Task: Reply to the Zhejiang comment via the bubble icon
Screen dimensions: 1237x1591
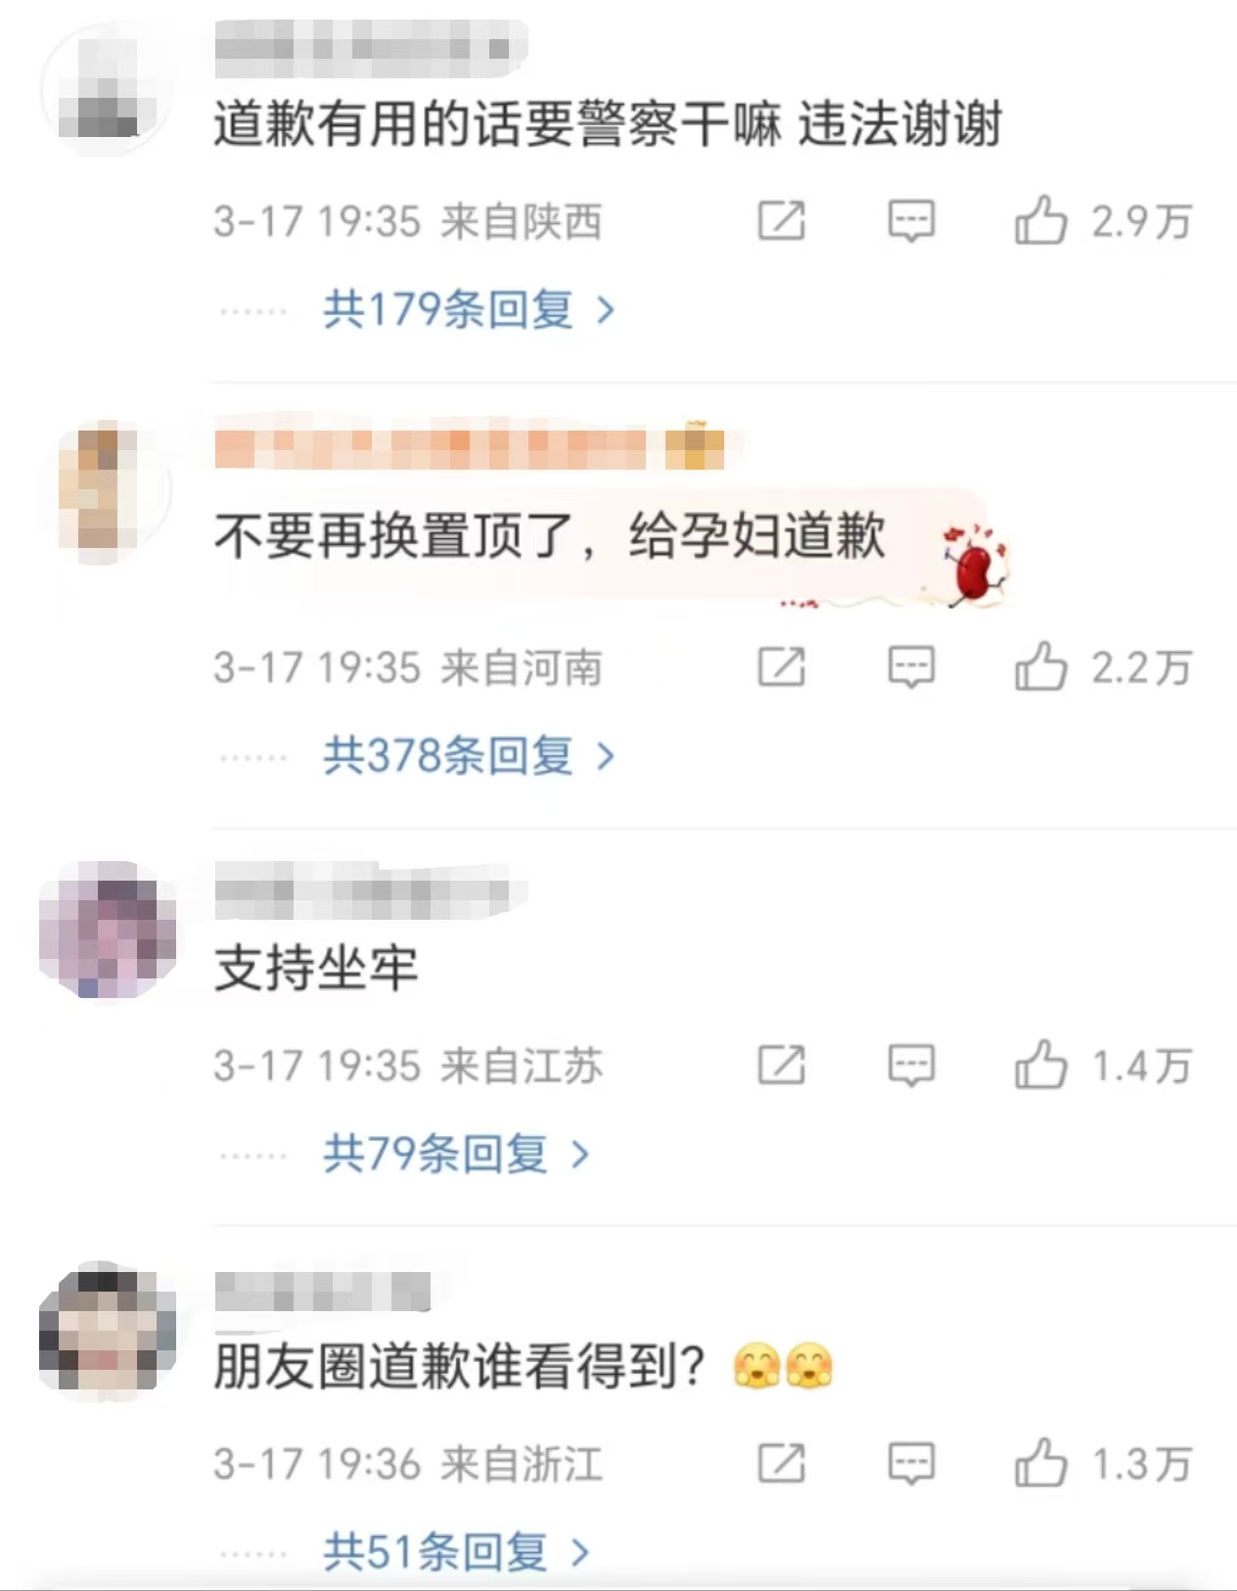Action: point(911,1465)
